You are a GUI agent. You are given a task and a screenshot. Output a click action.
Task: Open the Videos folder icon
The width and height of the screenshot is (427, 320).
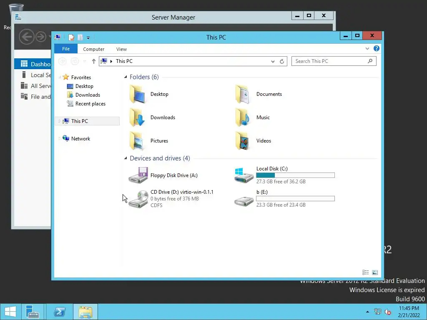click(243, 141)
